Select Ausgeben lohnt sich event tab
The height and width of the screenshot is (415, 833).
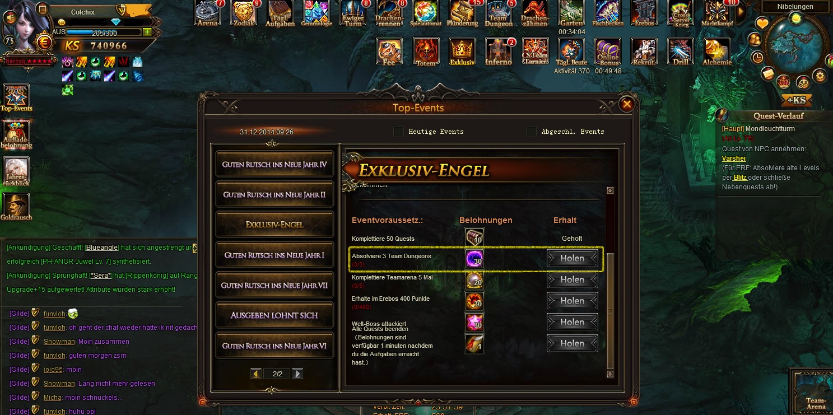tap(274, 315)
